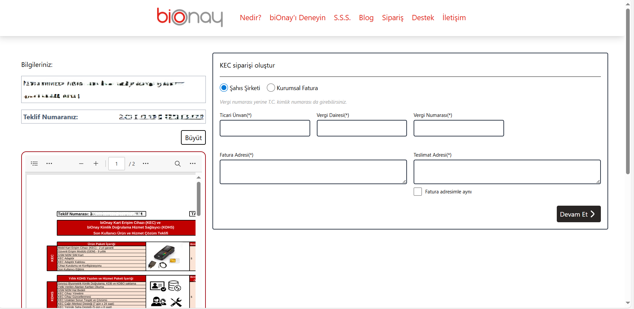This screenshot has height=309, width=634.
Task: Open the PDF table of contents icon
Action: click(34, 164)
